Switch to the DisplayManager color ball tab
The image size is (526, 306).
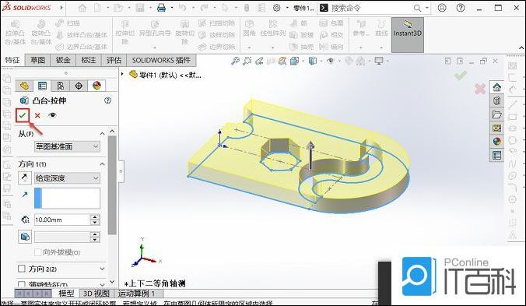point(96,86)
